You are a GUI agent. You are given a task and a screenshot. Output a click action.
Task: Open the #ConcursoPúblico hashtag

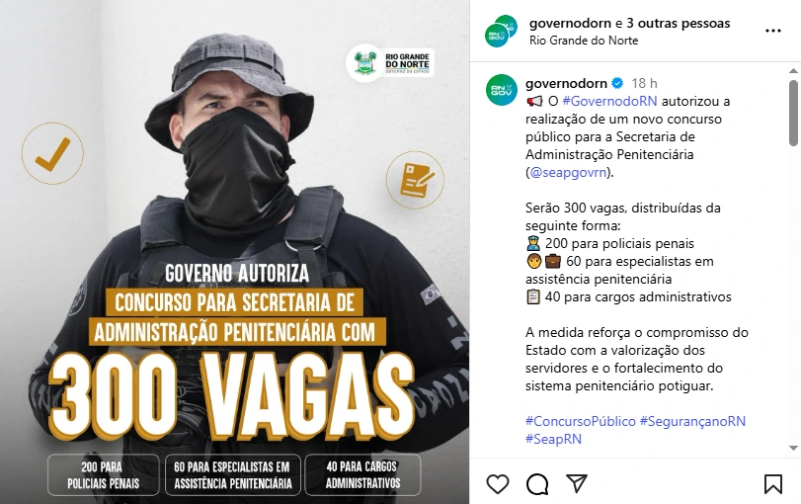pyautogui.click(x=581, y=421)
